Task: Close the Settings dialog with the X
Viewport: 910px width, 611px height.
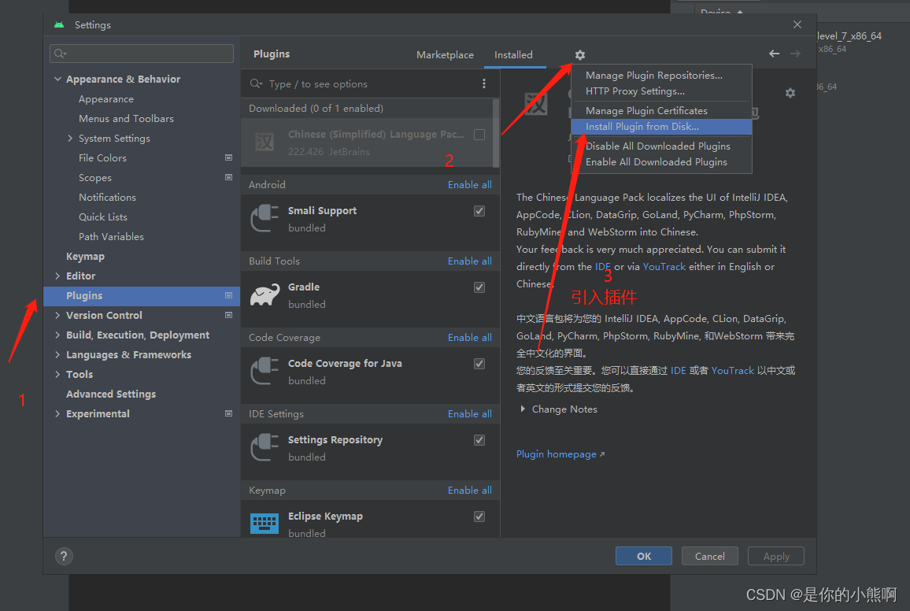Action: point(797,24)
